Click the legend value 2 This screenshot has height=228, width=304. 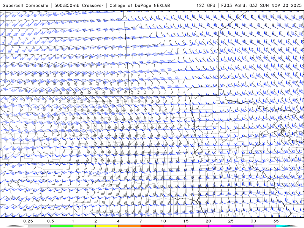tap(96, 221)
